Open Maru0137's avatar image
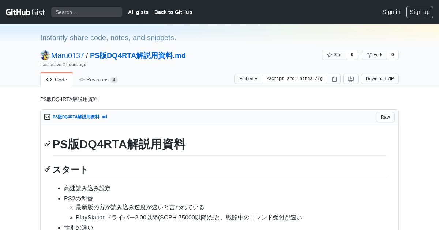Image resolution: width=439 pixels, height=230 pixels. coord(45,55)
